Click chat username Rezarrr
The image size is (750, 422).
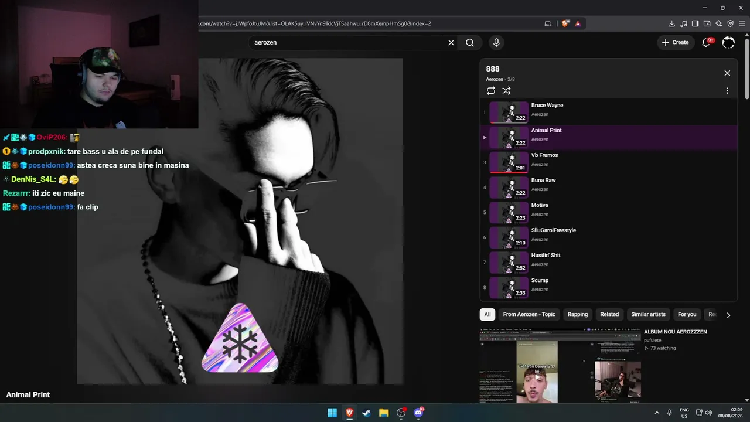click(16, 193)
